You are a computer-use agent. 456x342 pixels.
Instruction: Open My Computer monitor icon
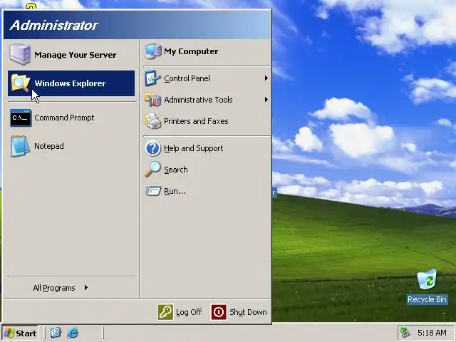153,51
